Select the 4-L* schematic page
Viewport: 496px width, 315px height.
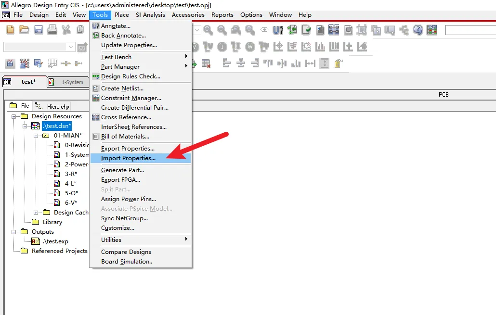[70, 184]
